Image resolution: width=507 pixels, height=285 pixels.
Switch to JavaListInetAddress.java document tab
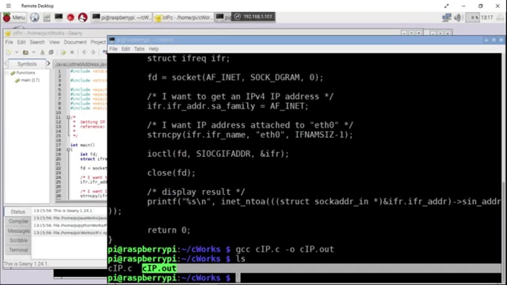pyautogui.click(x=81, y=64)
